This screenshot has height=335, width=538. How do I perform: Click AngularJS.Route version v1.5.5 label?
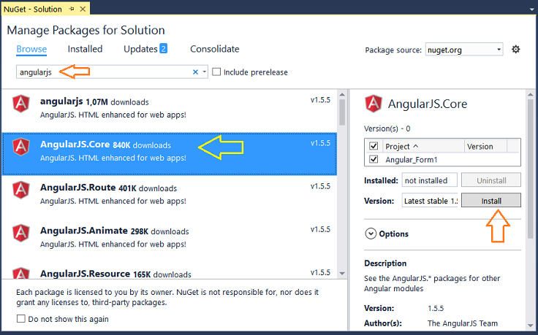click(320, 186)
